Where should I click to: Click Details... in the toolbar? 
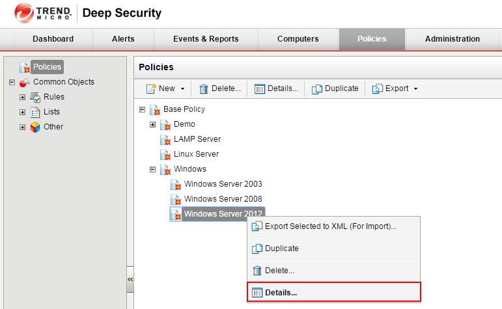coord(283,88)
